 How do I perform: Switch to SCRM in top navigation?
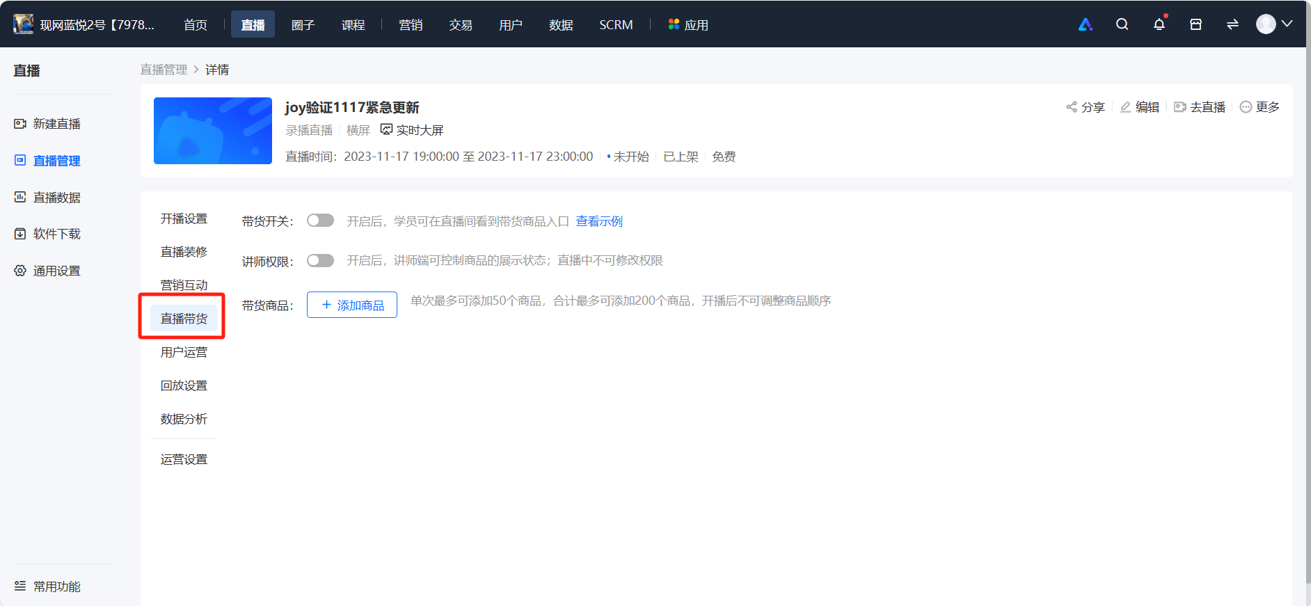(x=616, y=25)
